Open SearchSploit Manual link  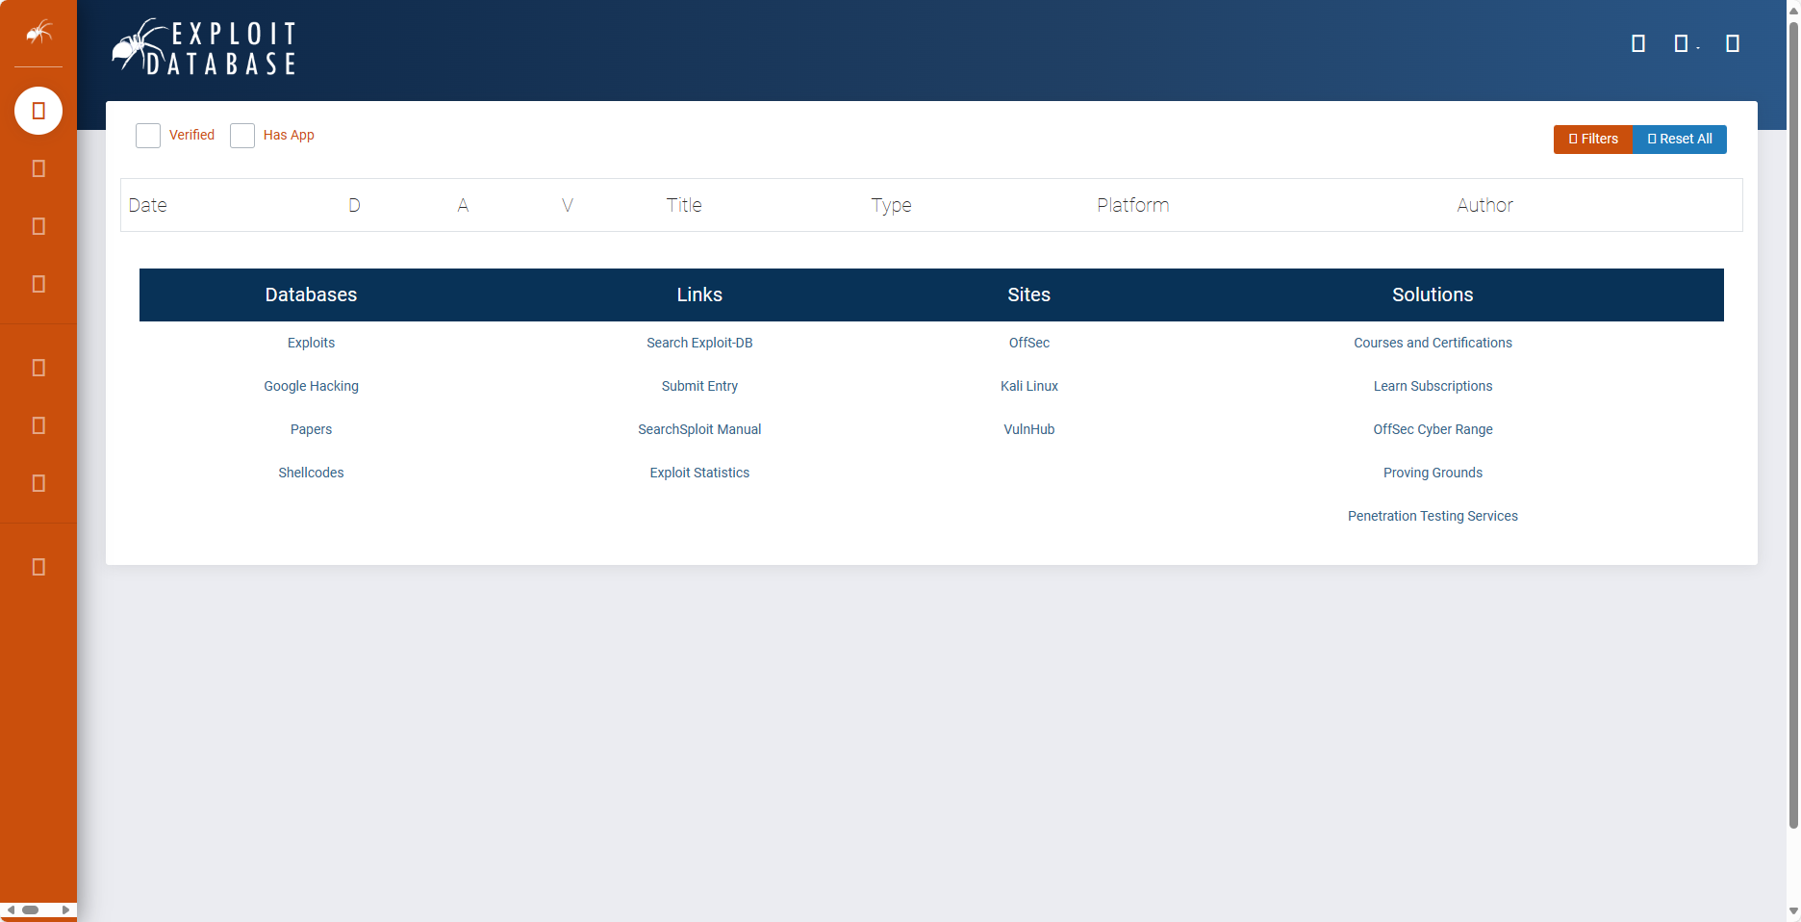(x=699, y=429)
